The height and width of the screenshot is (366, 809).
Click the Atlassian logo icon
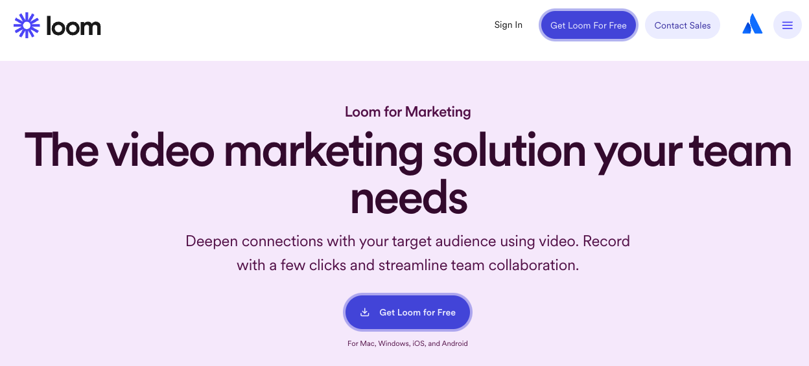pyautogui.click(x=752, y=25)
